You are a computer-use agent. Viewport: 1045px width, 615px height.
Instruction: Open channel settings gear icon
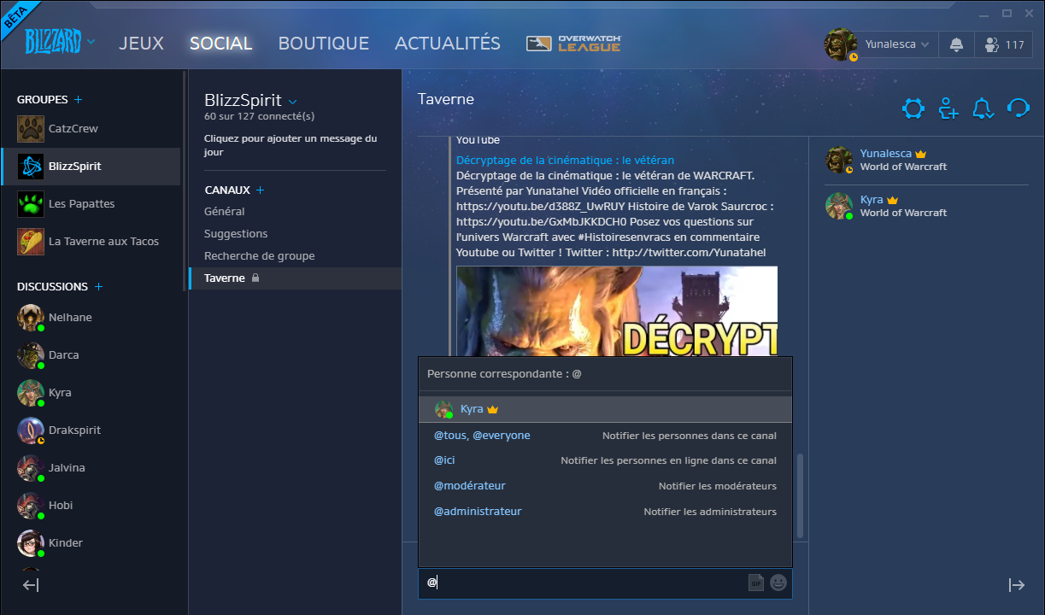(913, 108)
